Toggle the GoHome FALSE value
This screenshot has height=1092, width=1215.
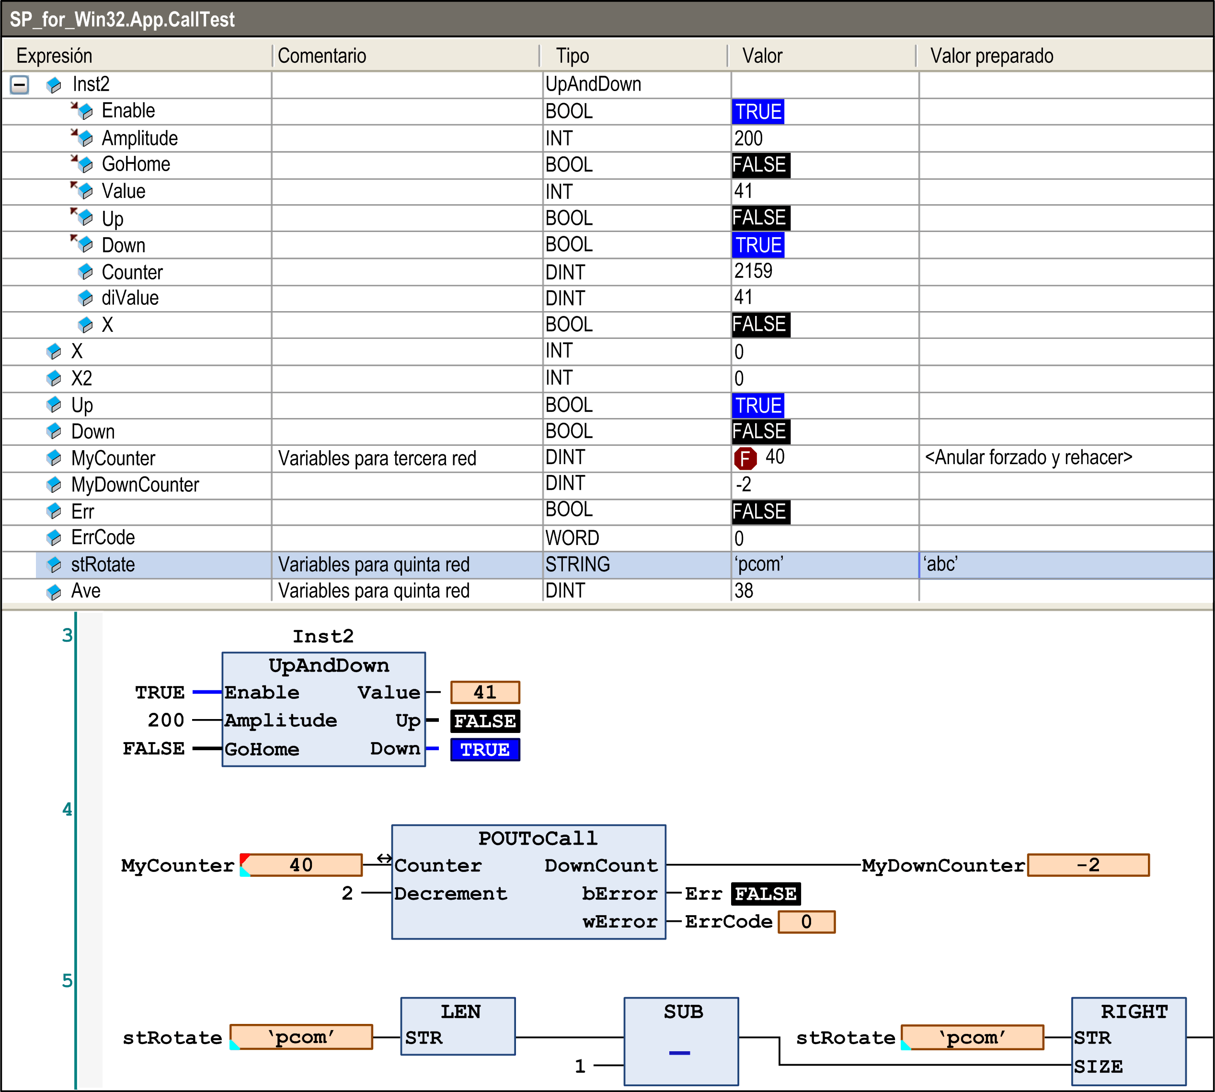click(x=760, y=164)
